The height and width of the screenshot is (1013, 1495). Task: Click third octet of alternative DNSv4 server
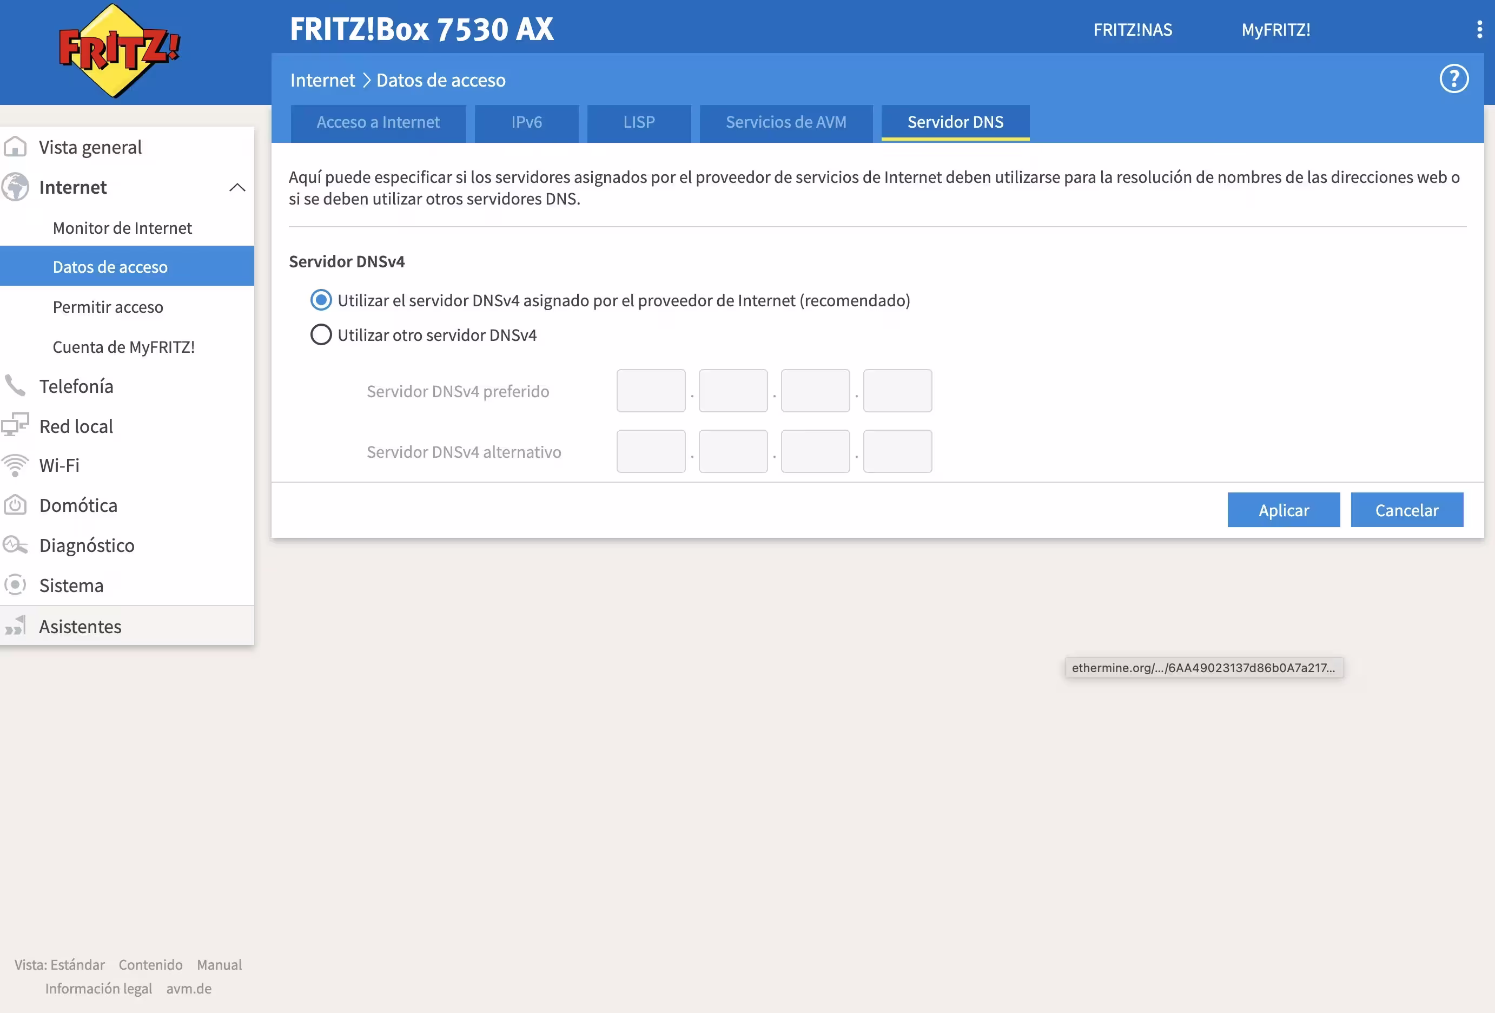(816, 451)
